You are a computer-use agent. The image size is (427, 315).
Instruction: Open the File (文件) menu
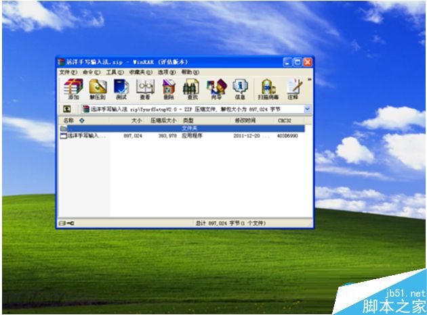pyautogui.click(x=68, y=72)
